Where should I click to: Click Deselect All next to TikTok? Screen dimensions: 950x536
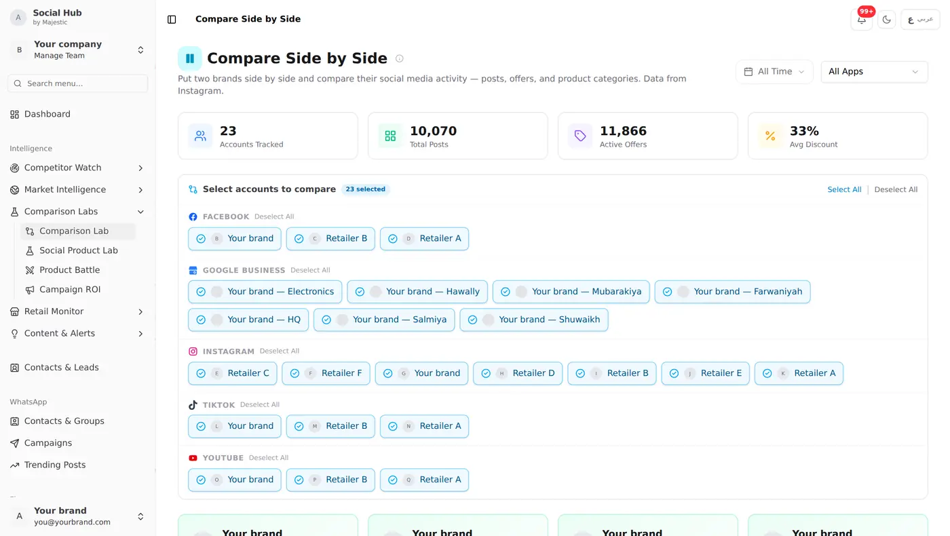pos(260,405)
